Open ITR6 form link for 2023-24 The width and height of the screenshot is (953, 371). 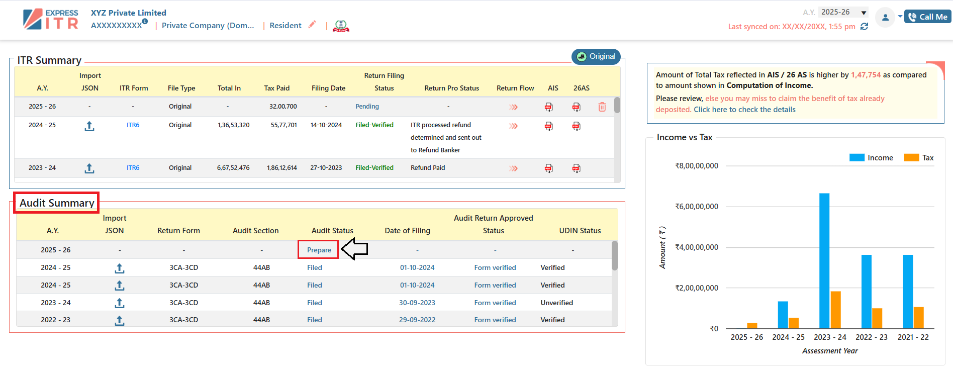(133, 168)
